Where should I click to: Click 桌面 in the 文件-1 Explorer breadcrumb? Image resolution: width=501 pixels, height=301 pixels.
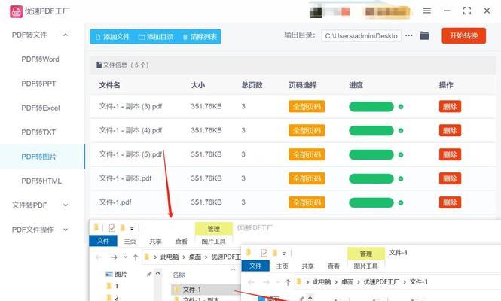point(347,282)
